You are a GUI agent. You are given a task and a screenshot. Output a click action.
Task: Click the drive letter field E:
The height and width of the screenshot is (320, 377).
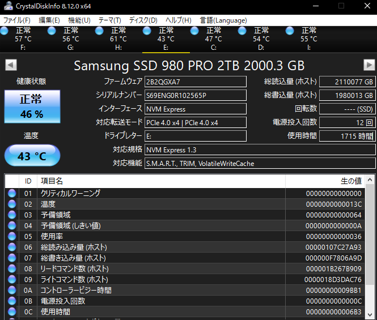click(x=196, y=136)
